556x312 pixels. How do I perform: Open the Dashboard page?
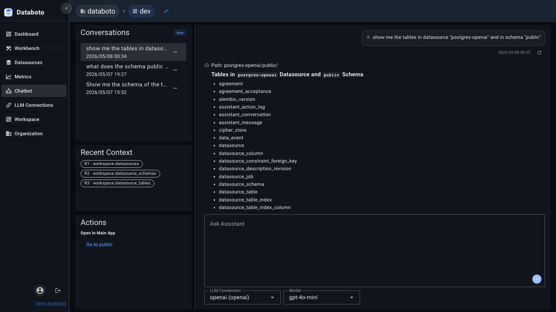pos(34,34)
